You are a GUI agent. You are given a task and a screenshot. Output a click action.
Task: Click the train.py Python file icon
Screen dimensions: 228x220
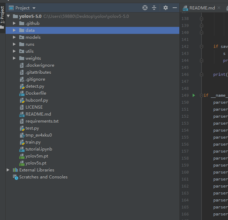coord(22,142)
